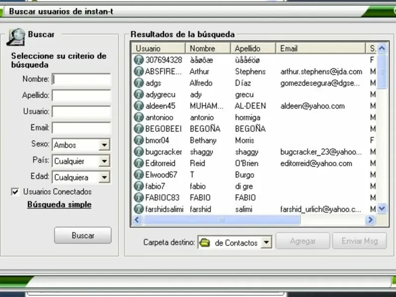Select user icon for Editorreid row

(x=139, y=163)
